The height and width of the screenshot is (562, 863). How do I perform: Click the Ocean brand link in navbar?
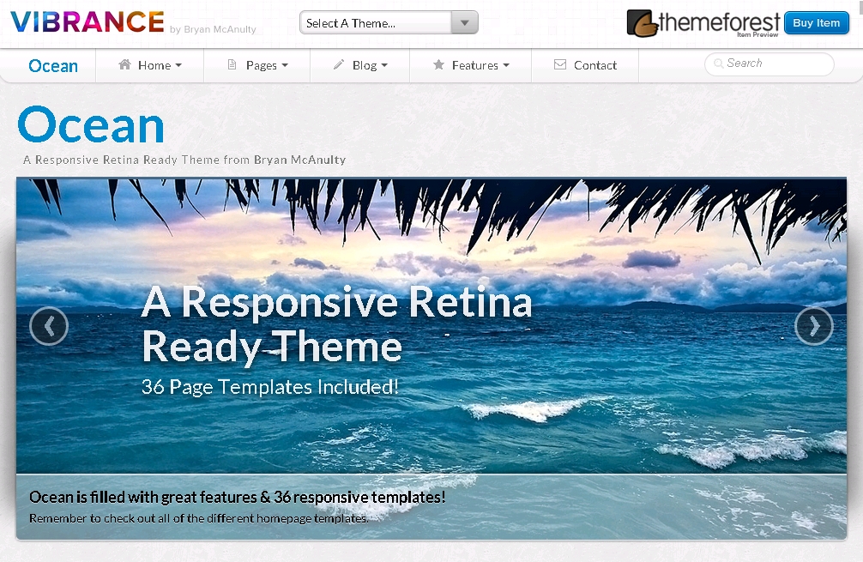point(53,66)
